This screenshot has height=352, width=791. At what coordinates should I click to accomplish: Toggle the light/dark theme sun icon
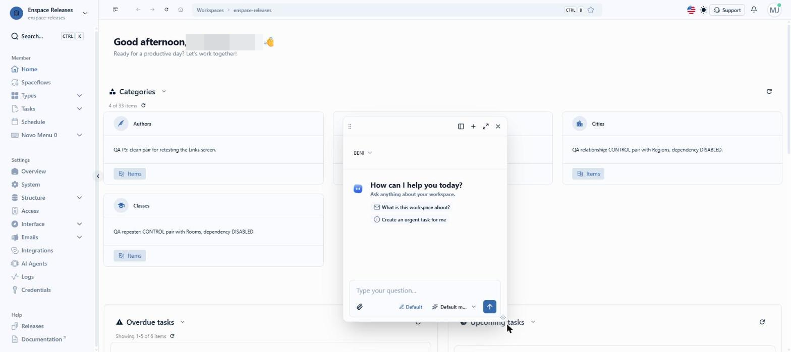point(704,10)
